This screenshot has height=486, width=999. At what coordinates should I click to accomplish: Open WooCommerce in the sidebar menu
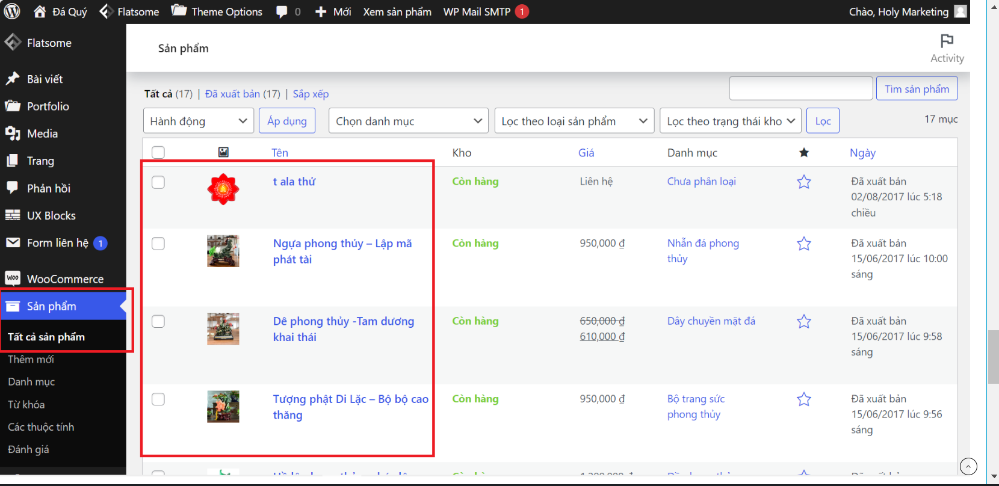click(64, 278)
